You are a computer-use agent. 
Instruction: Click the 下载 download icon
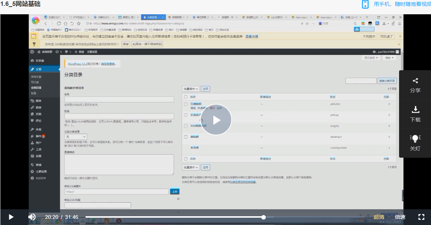coord(415,110)
